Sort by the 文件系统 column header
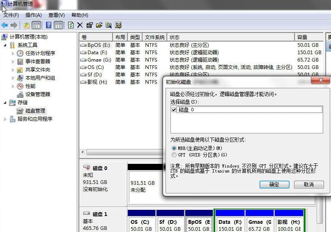This screenshot has width=331, height=232. (x=154, y=37)
